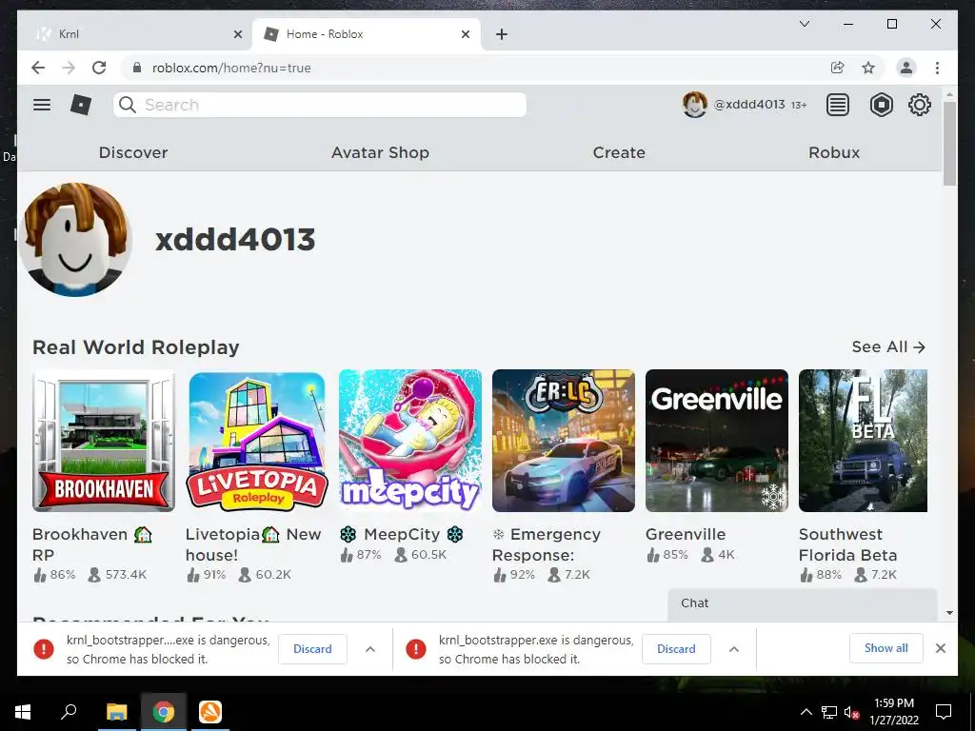Click the Chrome taskbar icon
The image size is (975, 731).
164,712
